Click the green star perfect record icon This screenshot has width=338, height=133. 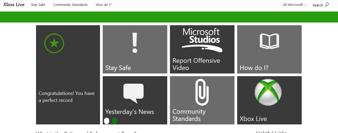click(x=54, y=43)
